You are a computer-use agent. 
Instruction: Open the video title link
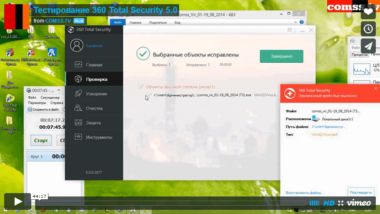105,10
